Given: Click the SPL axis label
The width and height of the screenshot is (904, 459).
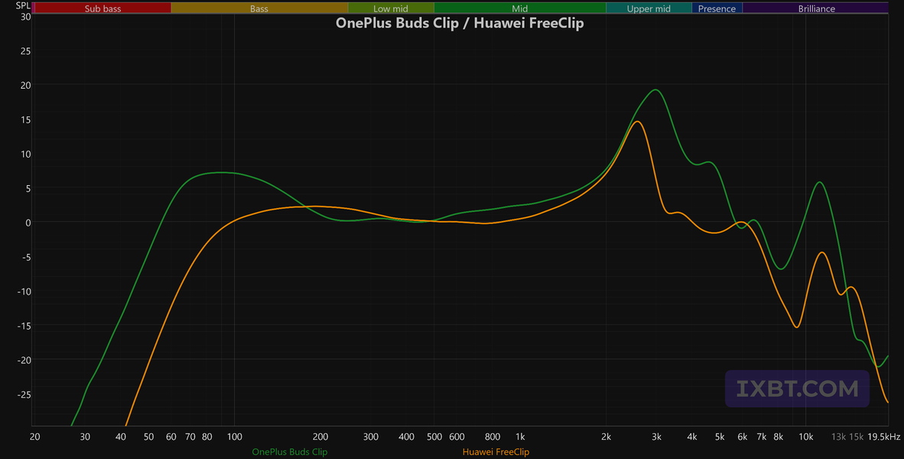Looking at the screenshot, I should pos(23,5).
